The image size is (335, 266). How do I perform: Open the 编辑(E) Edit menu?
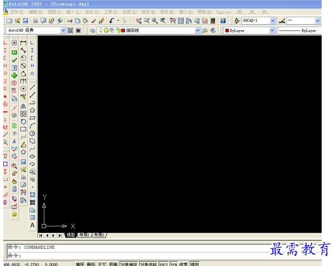tap(36, 12)
